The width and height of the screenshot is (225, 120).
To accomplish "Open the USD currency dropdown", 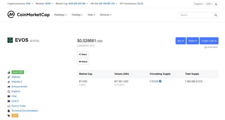I will tap(209, 4).
